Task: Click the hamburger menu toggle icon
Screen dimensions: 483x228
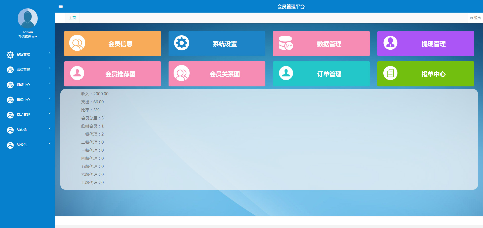Action: click(61, 7)
